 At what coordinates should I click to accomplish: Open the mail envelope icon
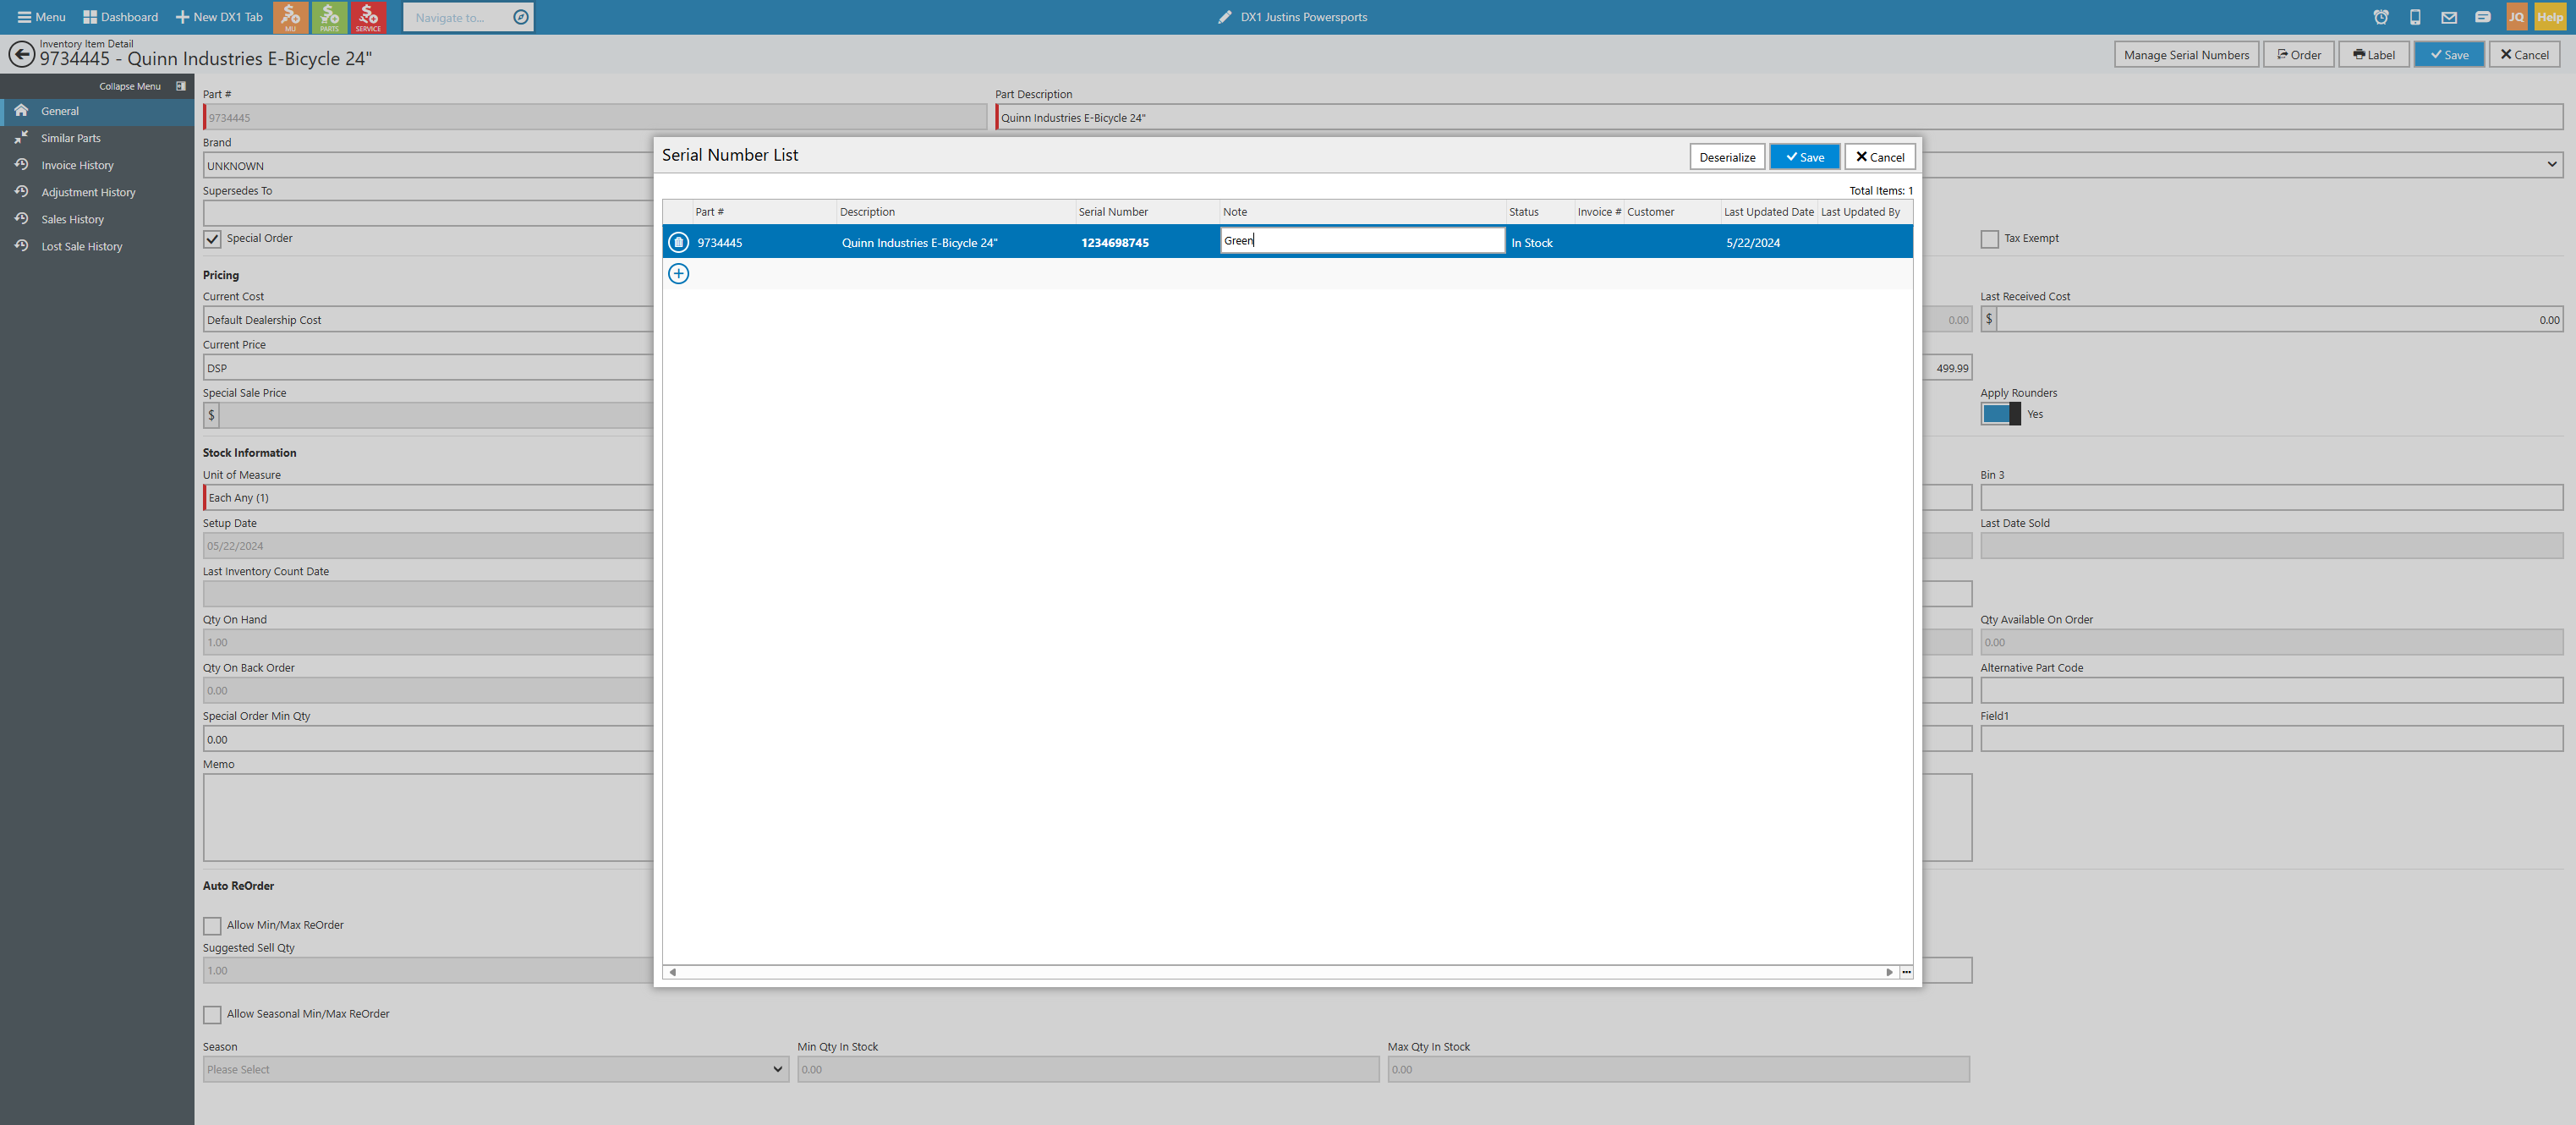click(x=2449, y=17)
